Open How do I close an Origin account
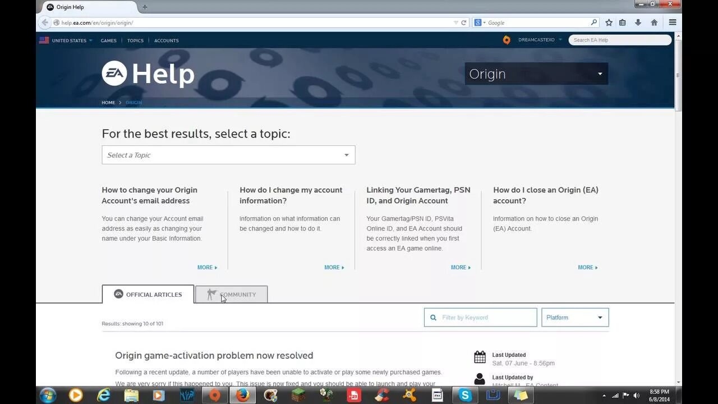Viewport: 718px width, 404px height. tap(546, 195)
